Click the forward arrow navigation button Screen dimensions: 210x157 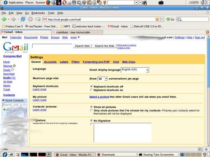(14, 19)
